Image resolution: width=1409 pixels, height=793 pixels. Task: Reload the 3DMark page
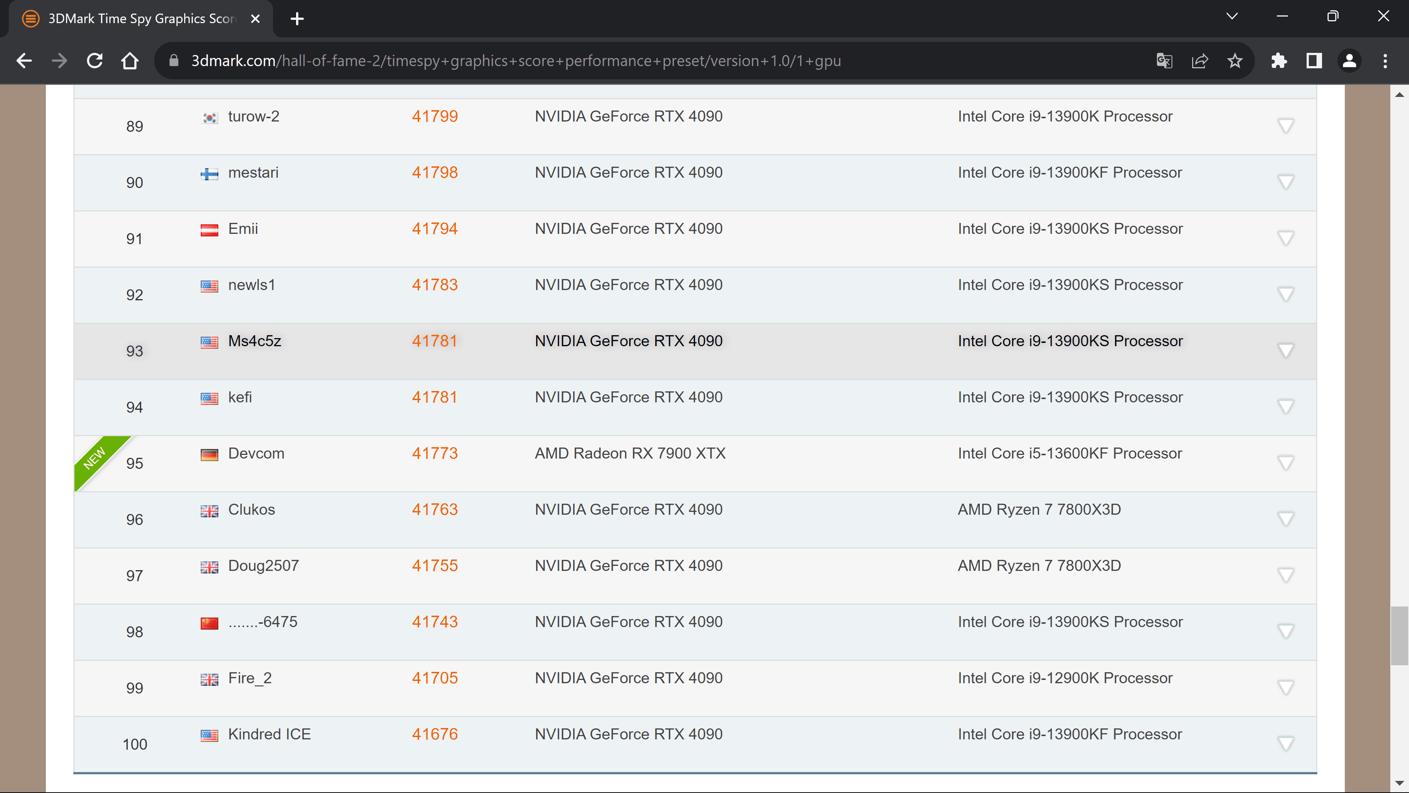(x=95, y=61)
